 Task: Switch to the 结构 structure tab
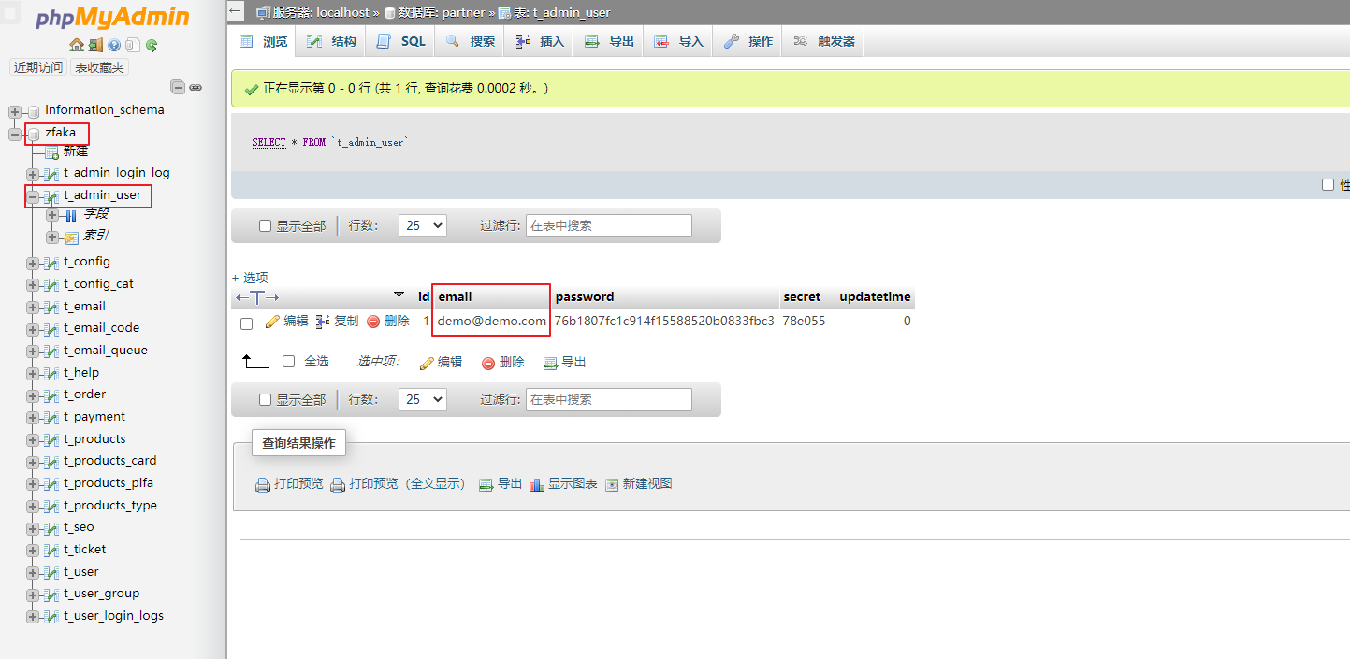331,41
